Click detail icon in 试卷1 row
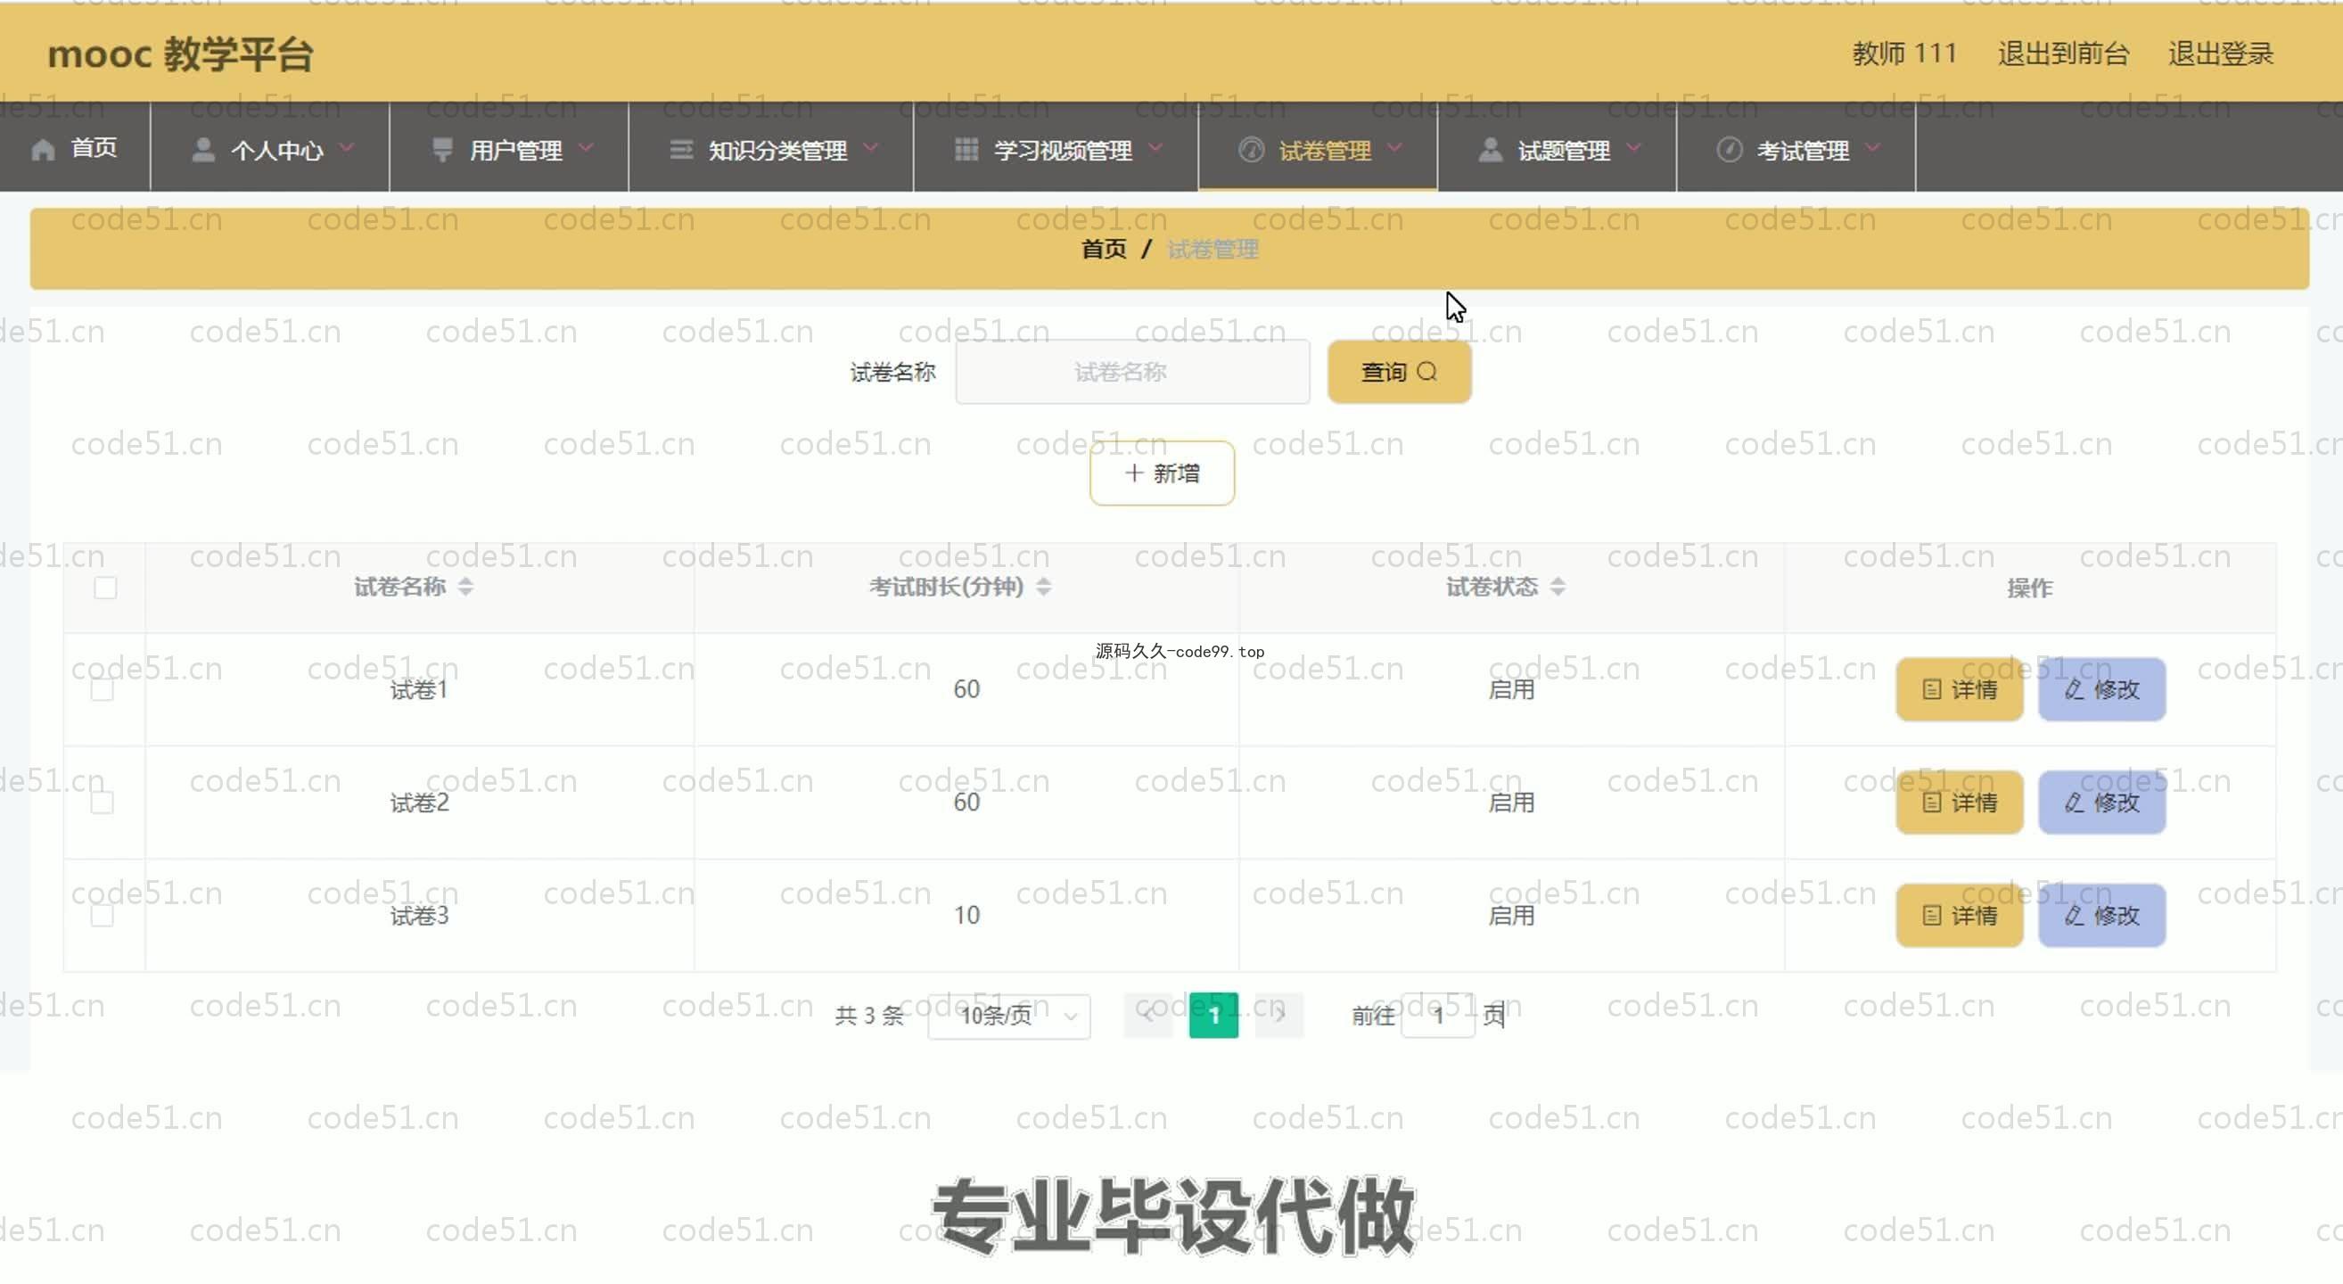The width and height of the screenshot is (2343, 1284). (x=1932, y=689)
